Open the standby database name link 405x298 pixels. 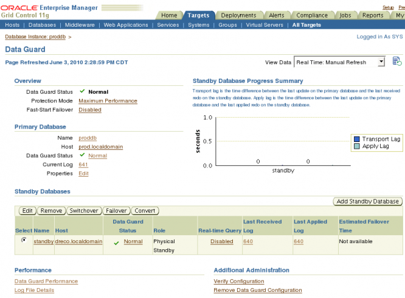(43, 241)
